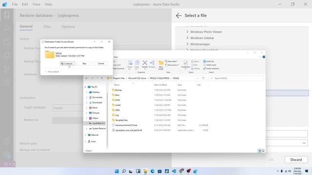312x175 pixels.
Task: Click the Date modified column header
Action: (x=160, y=85)
